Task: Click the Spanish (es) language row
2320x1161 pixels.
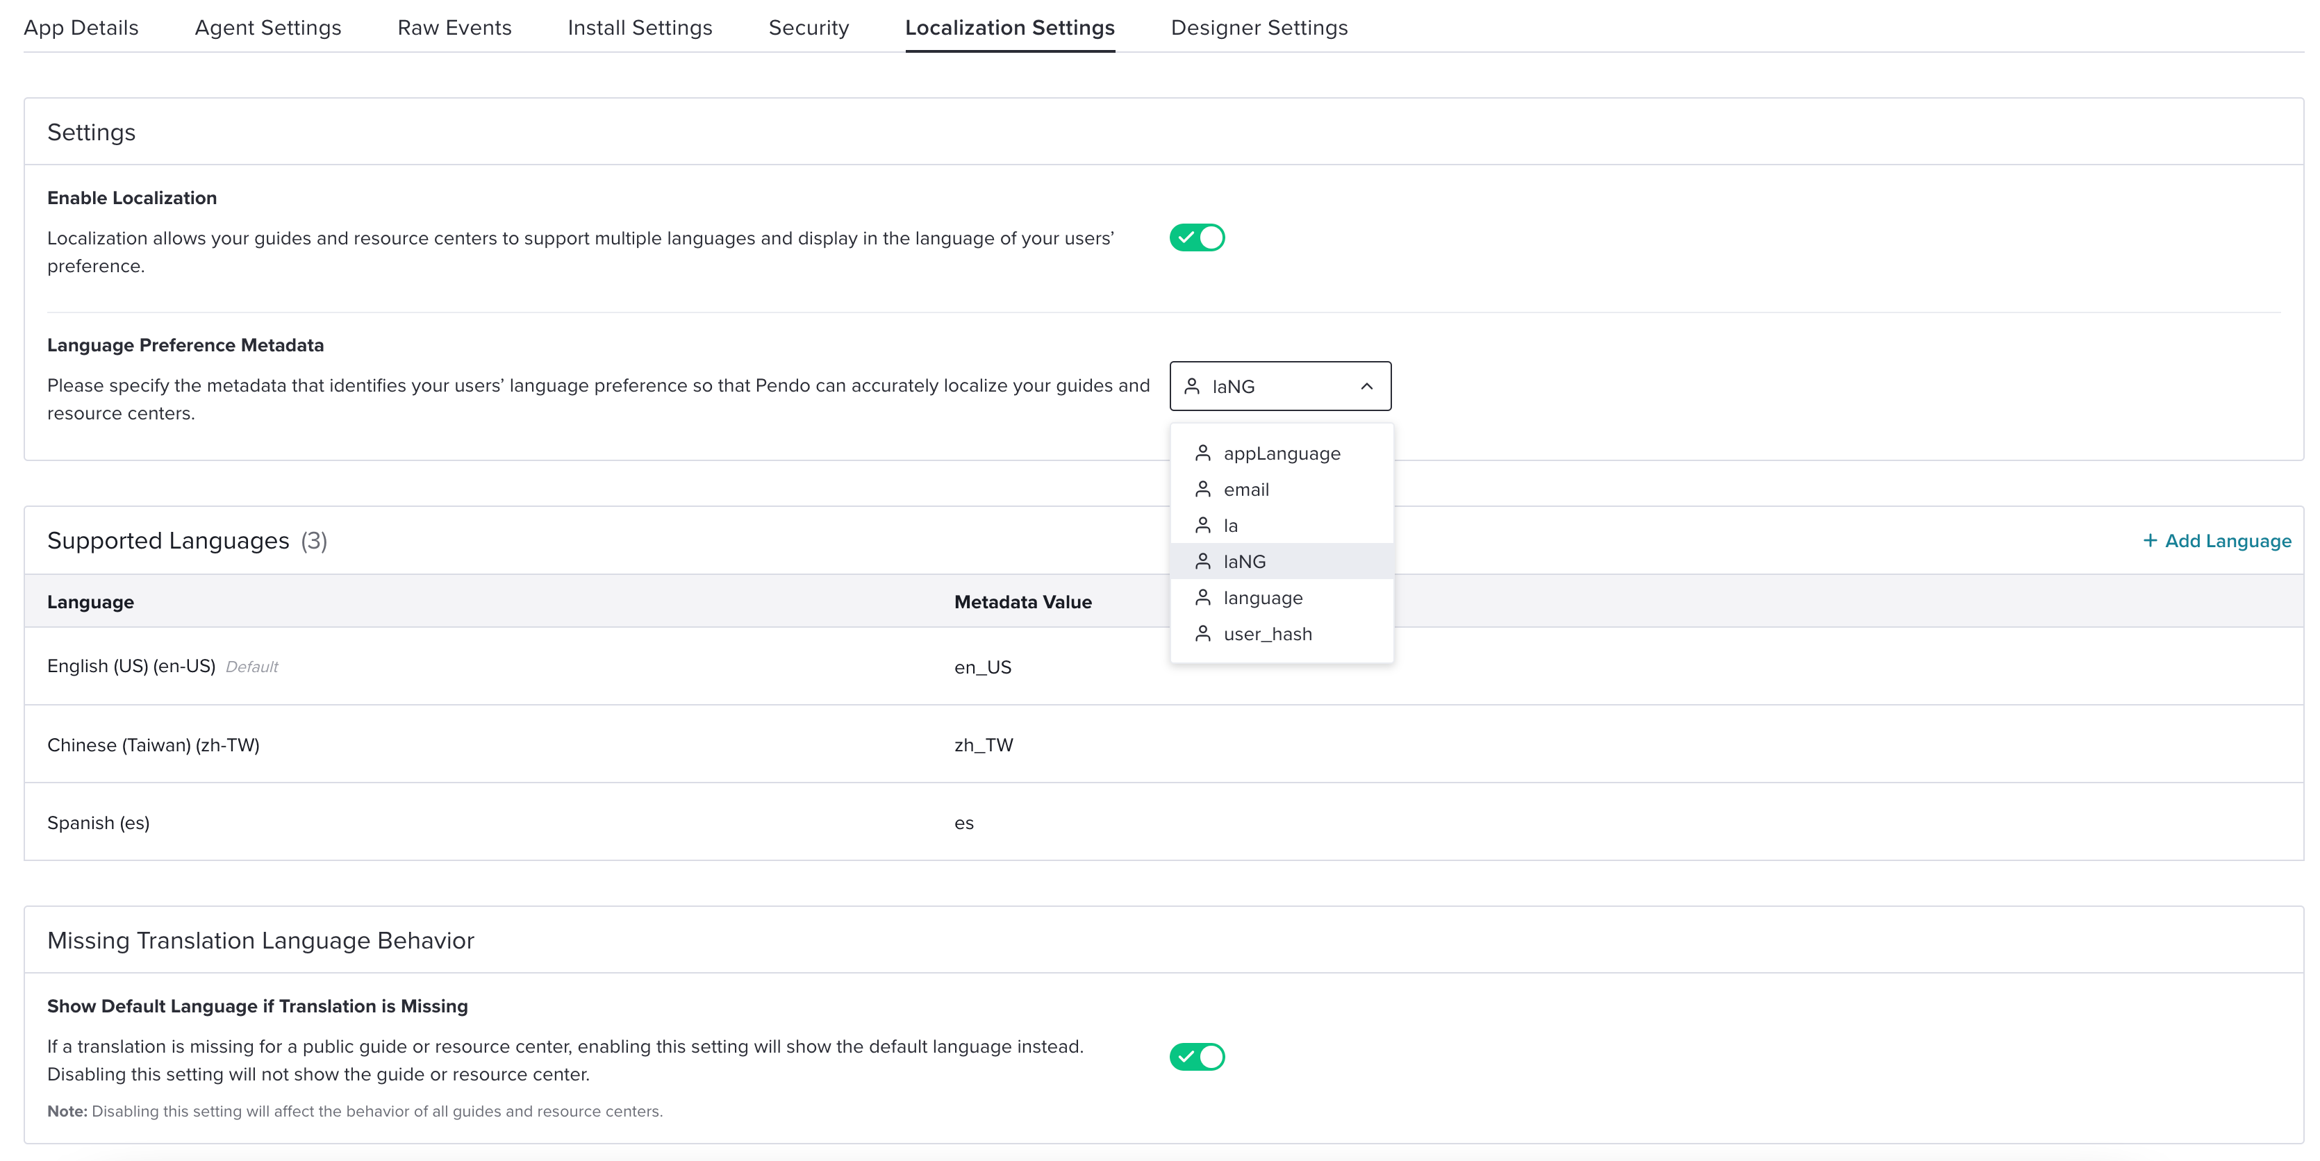Action: click(1163, 823)
